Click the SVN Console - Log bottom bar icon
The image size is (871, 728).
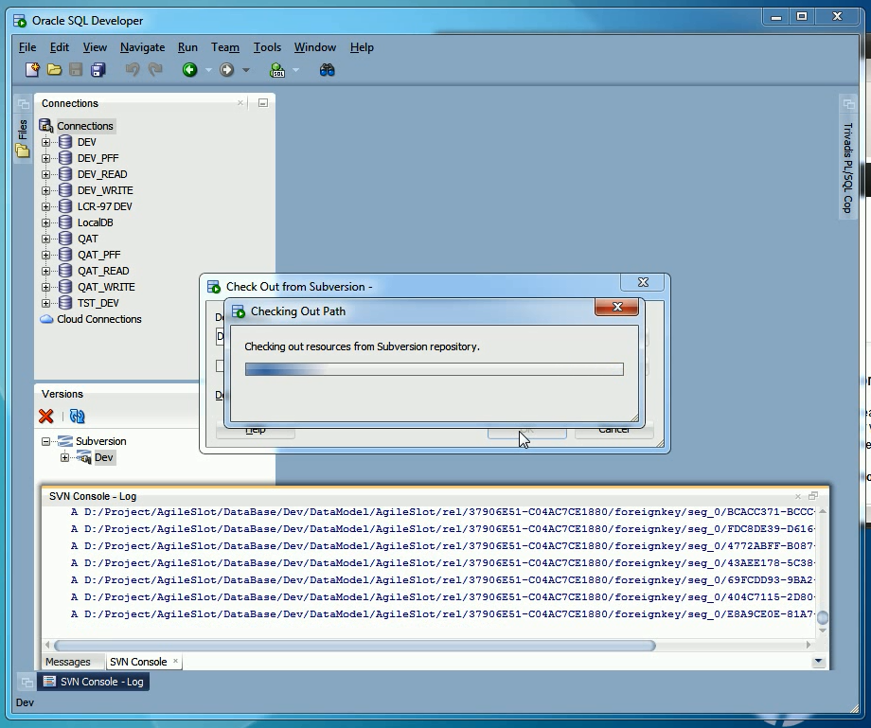[49, 682]
